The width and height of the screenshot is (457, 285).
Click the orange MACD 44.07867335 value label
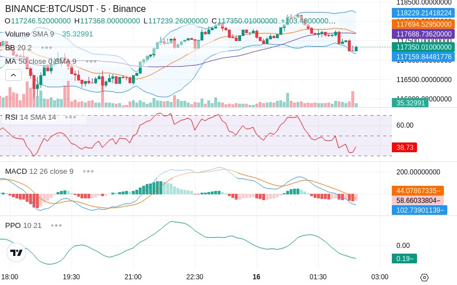pyautogui.click(x=418, y=191)
